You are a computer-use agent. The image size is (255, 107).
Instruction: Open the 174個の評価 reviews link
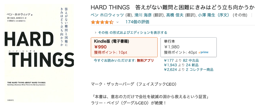pyautogui.click(x=137, y=22)
